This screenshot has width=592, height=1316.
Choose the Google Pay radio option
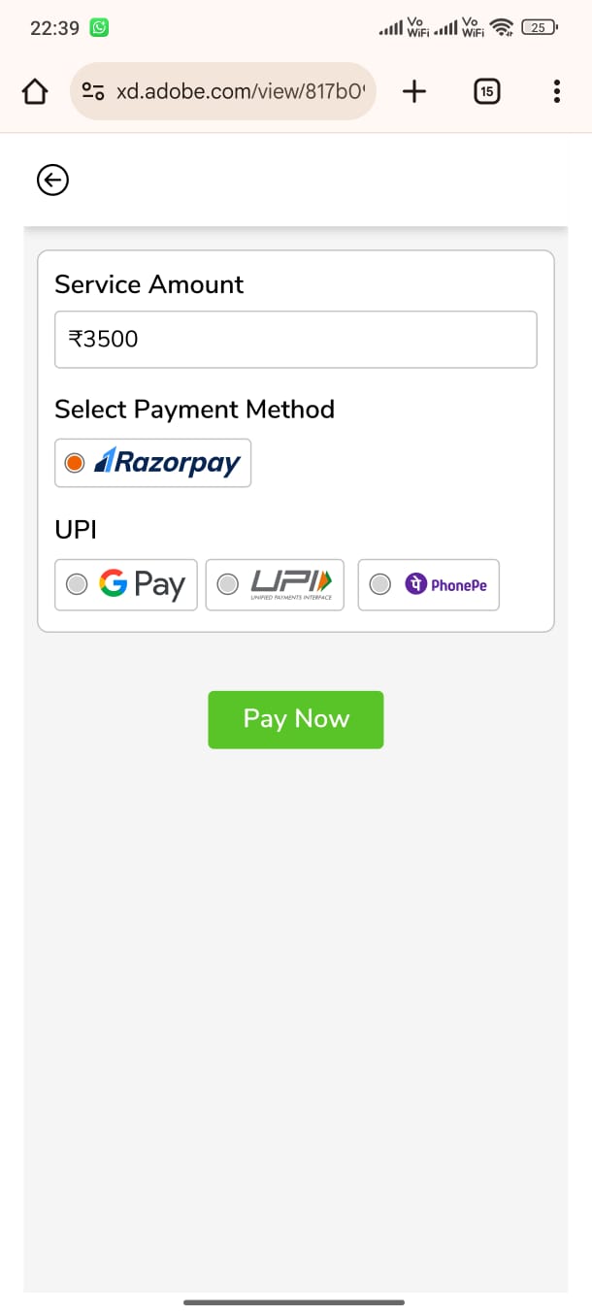click(76, 584)
